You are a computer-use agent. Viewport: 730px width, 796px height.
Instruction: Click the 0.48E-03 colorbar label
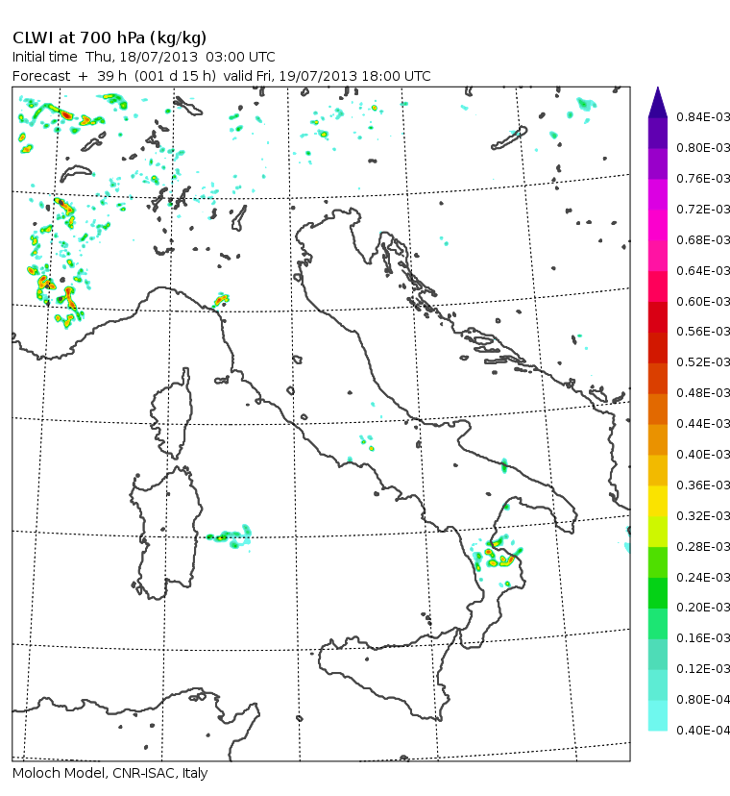703,393
